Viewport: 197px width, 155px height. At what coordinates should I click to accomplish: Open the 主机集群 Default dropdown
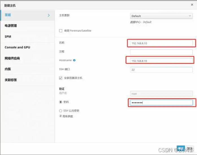coord(161,16)
